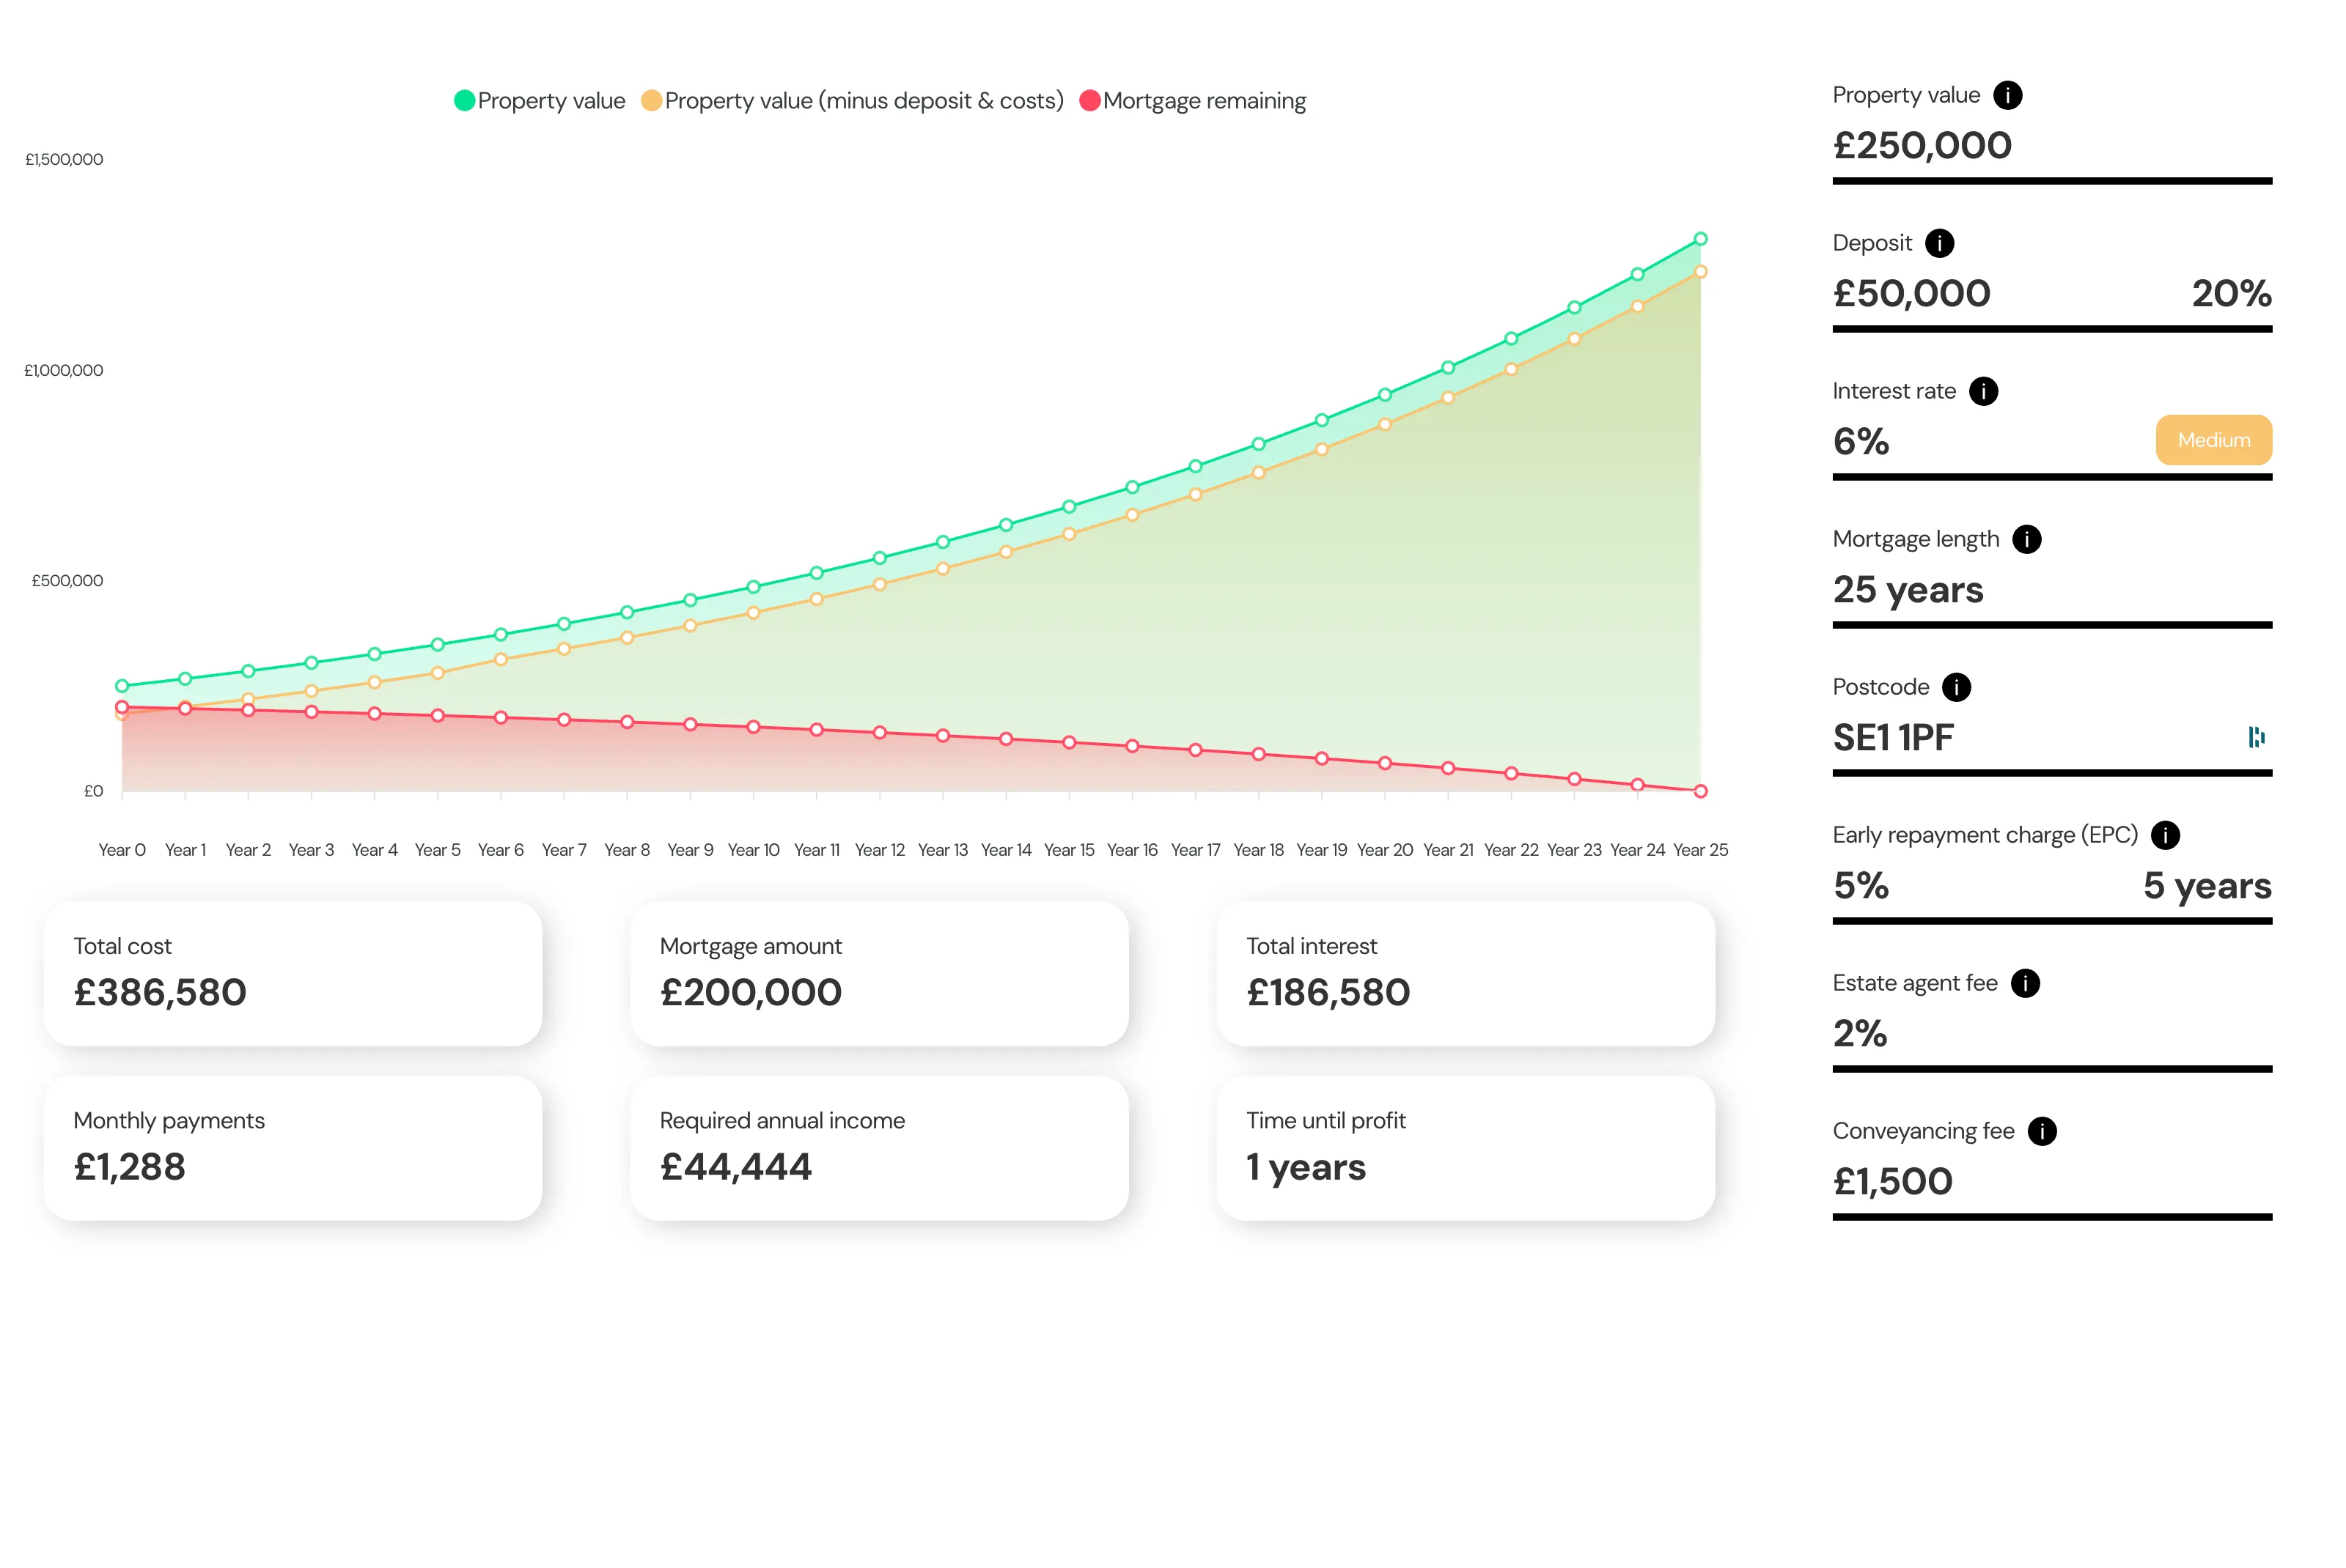Edit the £1,500 conveyancing fee field
The height and width of the screenshot is (1568, 2346).
point(1893,1180)
